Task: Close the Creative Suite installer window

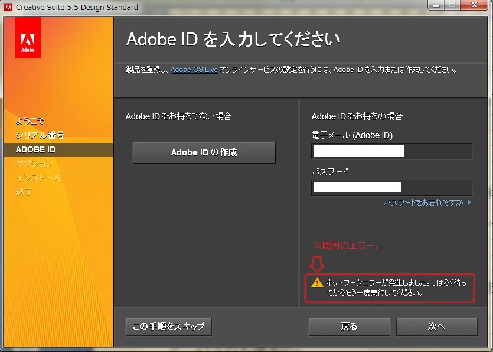Action: coord(475,5)
